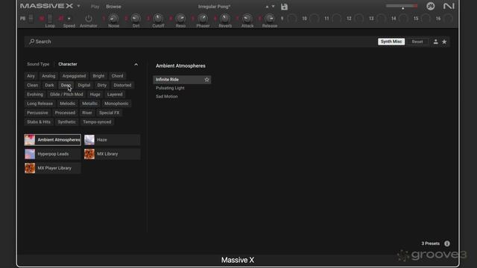Collapse the tag filter section chevron
Screen dimensions: 477x268
[136, 65]
